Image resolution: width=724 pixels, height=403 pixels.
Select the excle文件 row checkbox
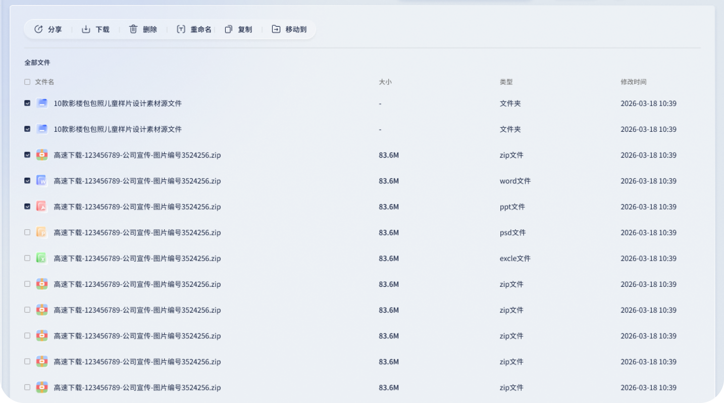pyautogui.click(x=27, y=258)
